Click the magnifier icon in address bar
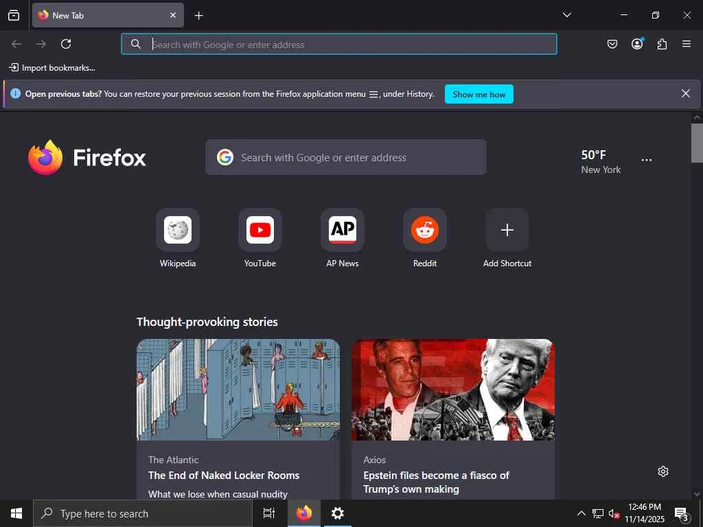 (136, 44)
